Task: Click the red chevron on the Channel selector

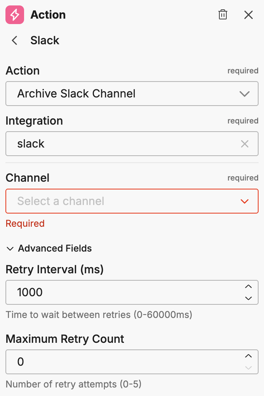Action: point(245,201)
